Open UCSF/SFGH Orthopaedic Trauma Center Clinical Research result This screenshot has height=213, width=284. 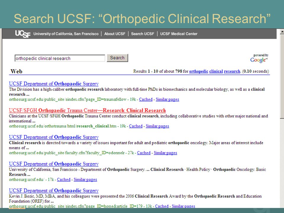(87, 110)
